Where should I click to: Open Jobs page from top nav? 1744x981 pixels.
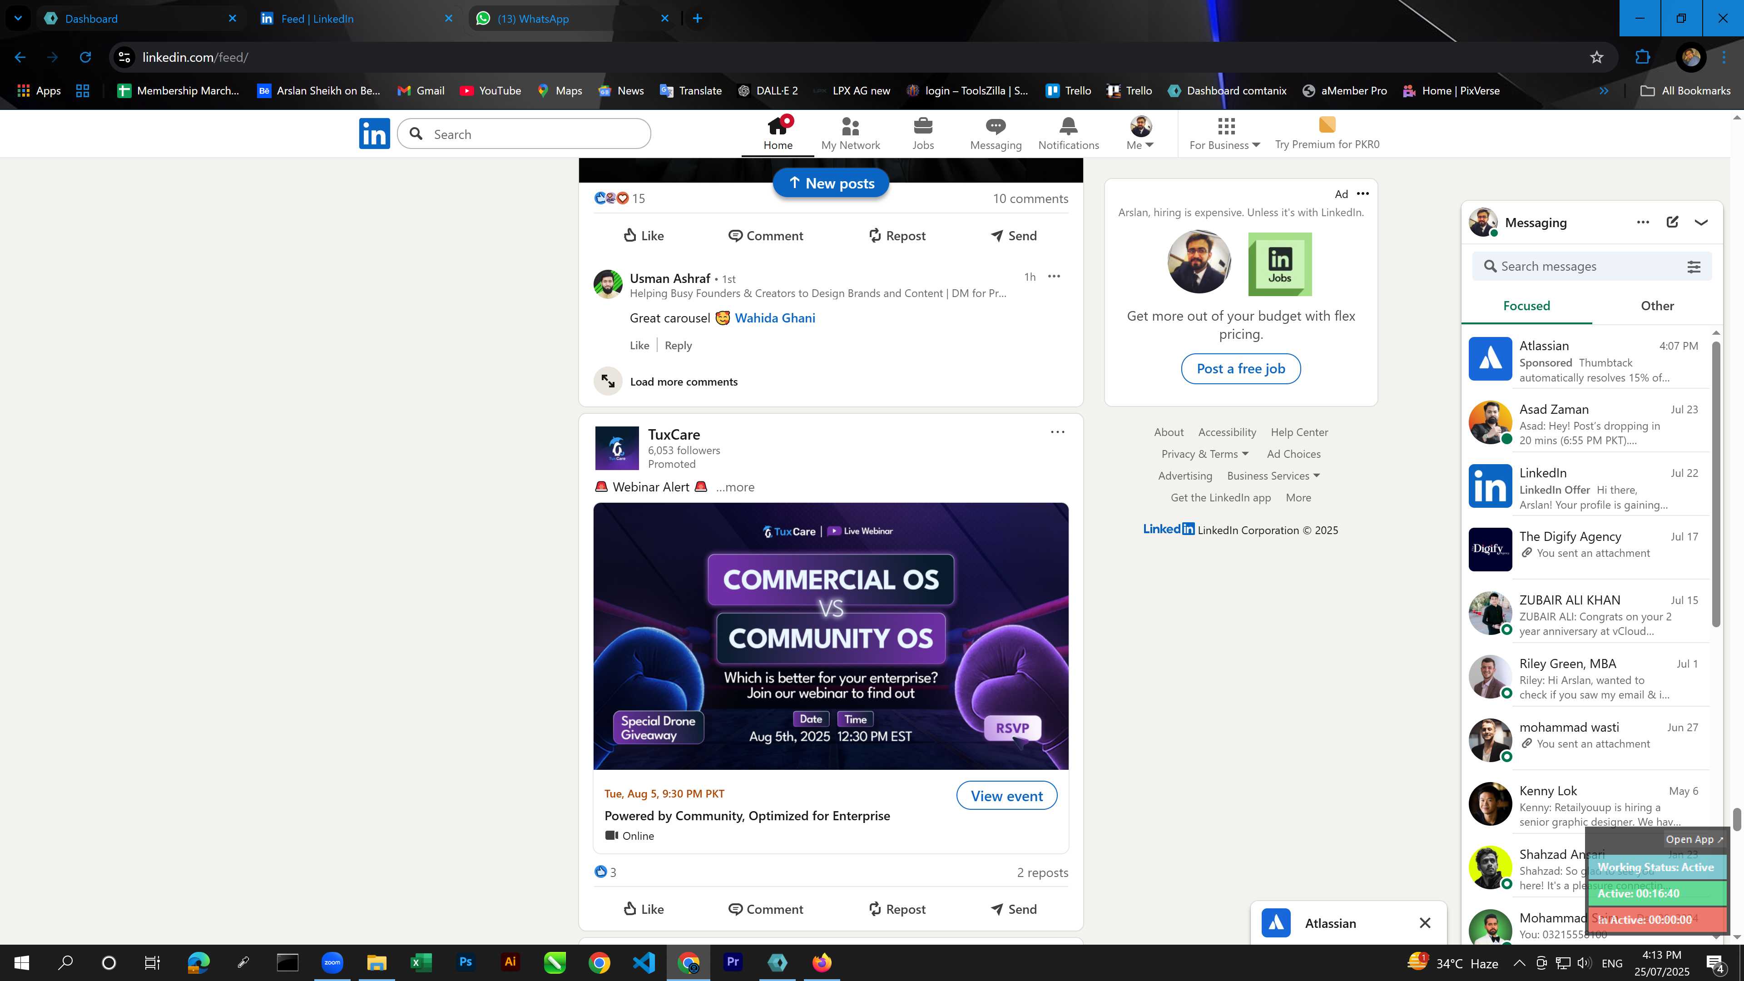tap(923, 134)
